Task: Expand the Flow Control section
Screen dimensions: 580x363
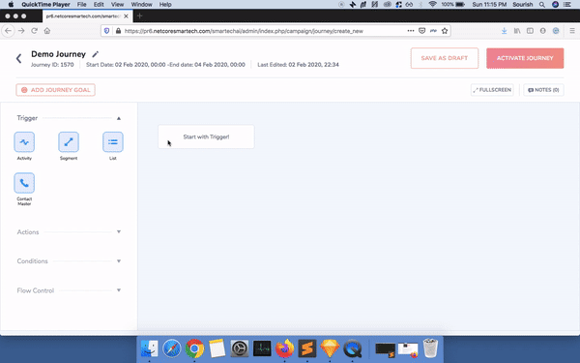Action: coord(119,290)
